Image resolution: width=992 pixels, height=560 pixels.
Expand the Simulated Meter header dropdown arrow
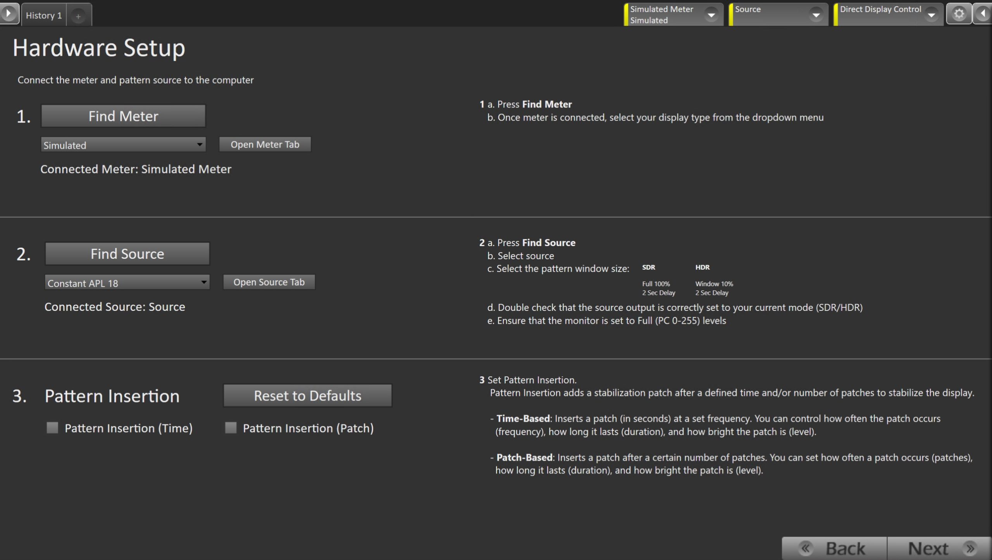[x=711, y=15]
